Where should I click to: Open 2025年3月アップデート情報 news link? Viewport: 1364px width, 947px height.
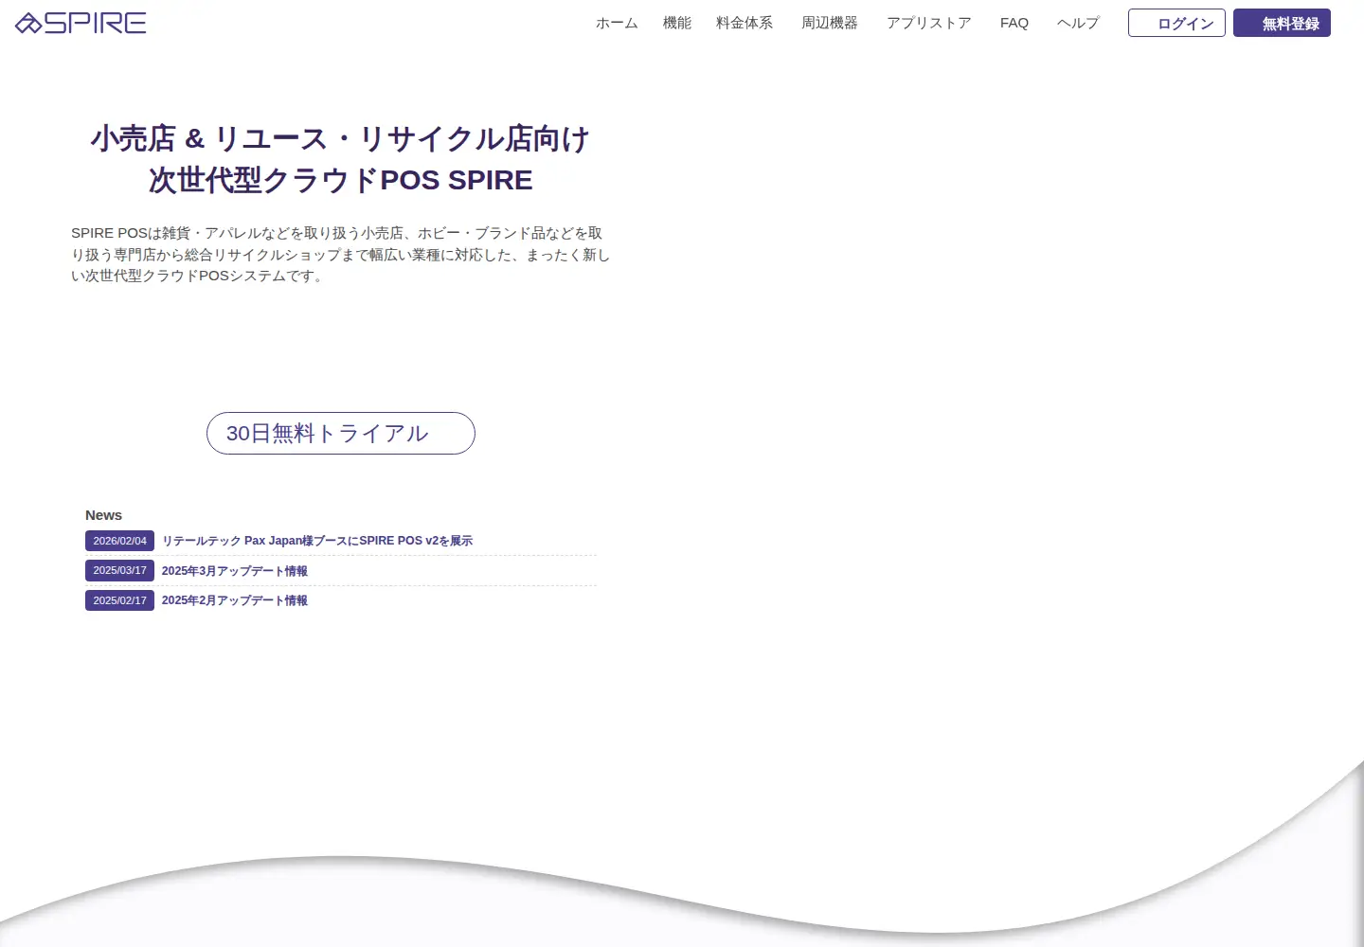click(235, 571)
